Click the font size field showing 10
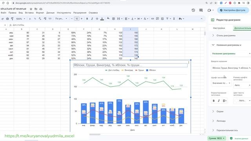Viewport: 251px width, 141px height. coord(77,19)
